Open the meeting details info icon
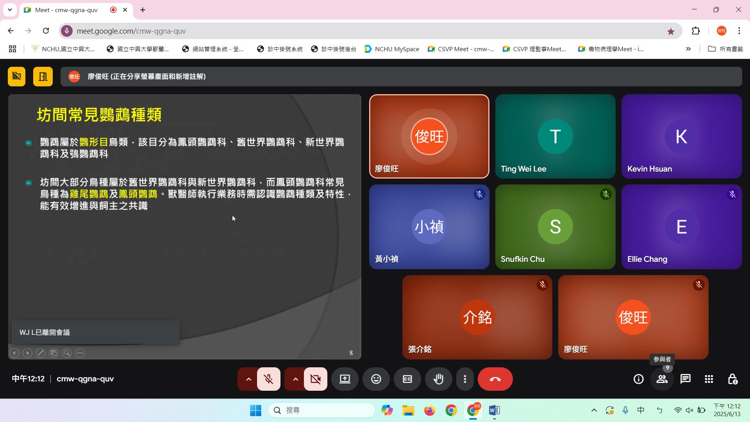 pyautogui.click(x=638, y=379)
